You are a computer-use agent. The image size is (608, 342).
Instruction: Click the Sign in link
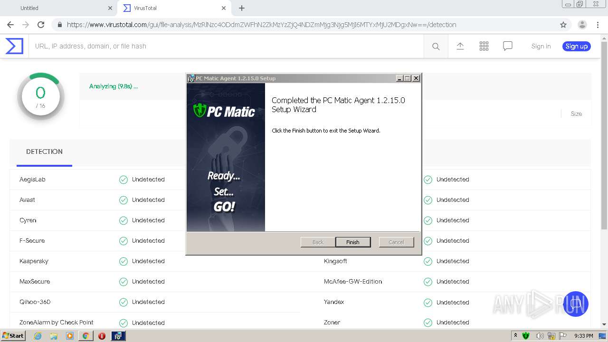541,46
